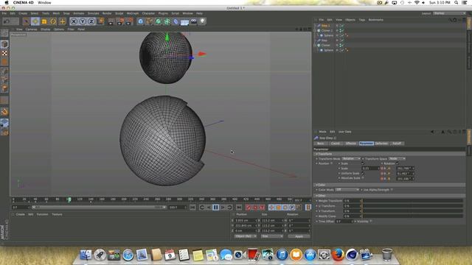Select the Move tool

[35, 21]
